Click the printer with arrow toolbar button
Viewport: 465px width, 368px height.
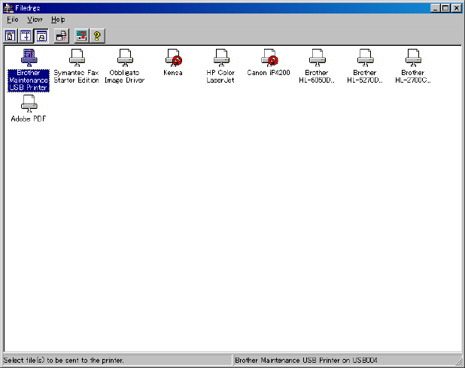click(x=62, y=35)
